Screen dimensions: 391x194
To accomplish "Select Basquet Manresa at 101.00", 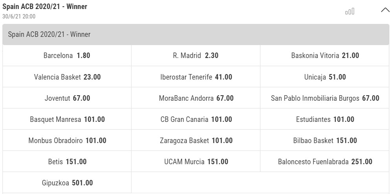I will pos(67,119).
